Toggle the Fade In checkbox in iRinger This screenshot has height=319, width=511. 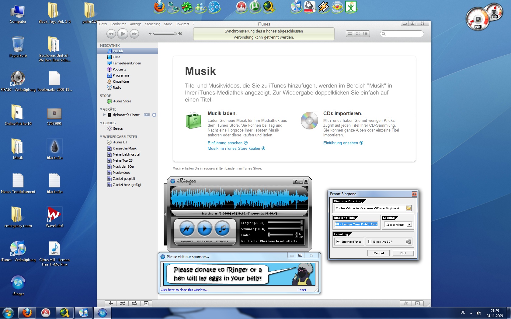(x=297, y=234)
